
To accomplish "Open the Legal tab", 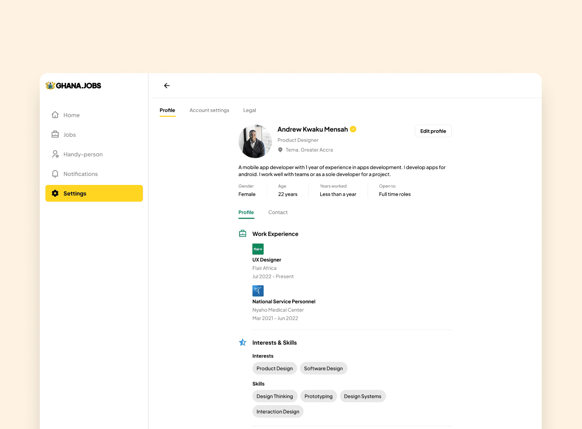I will tap(249, 110).
